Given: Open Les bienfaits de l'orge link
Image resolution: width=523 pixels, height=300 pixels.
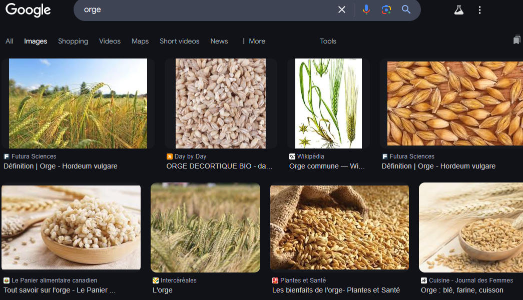Looking at the screenshot, I should coord(336,290).
